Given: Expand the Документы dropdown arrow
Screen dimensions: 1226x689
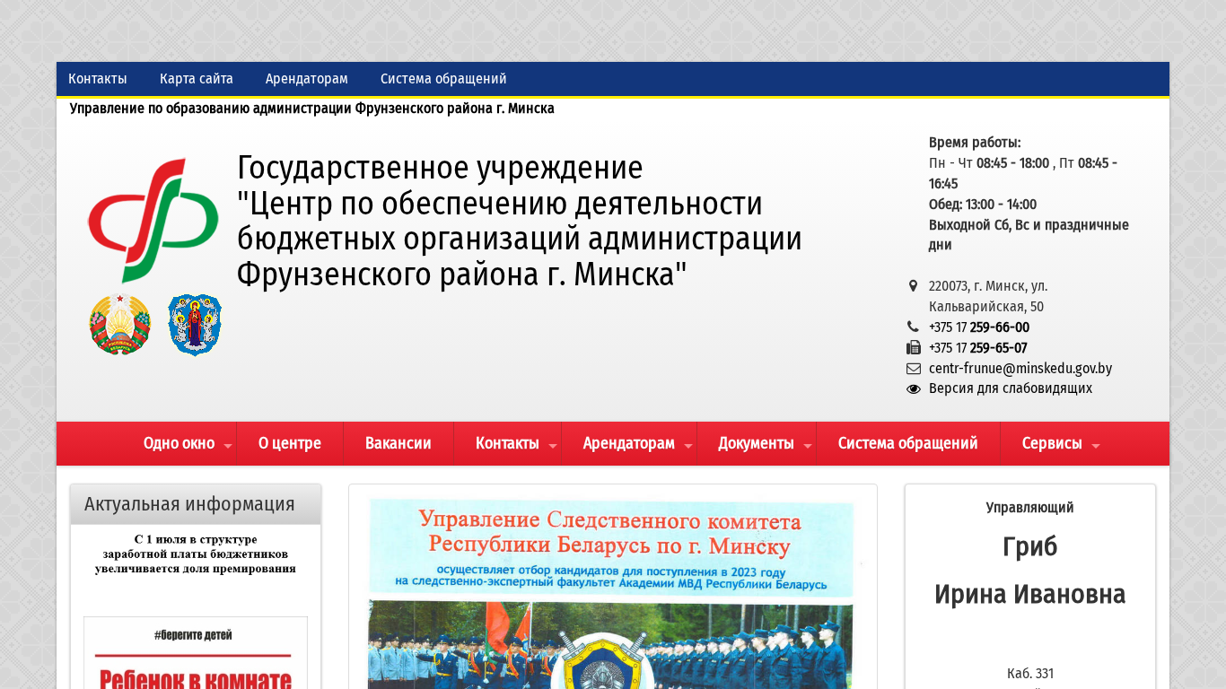Looking at the screenshot, I should coord(808,446).
